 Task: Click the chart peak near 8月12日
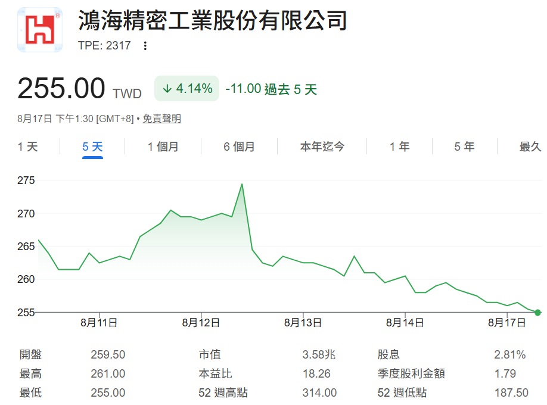pyautogui.click(x=242, y=185)
